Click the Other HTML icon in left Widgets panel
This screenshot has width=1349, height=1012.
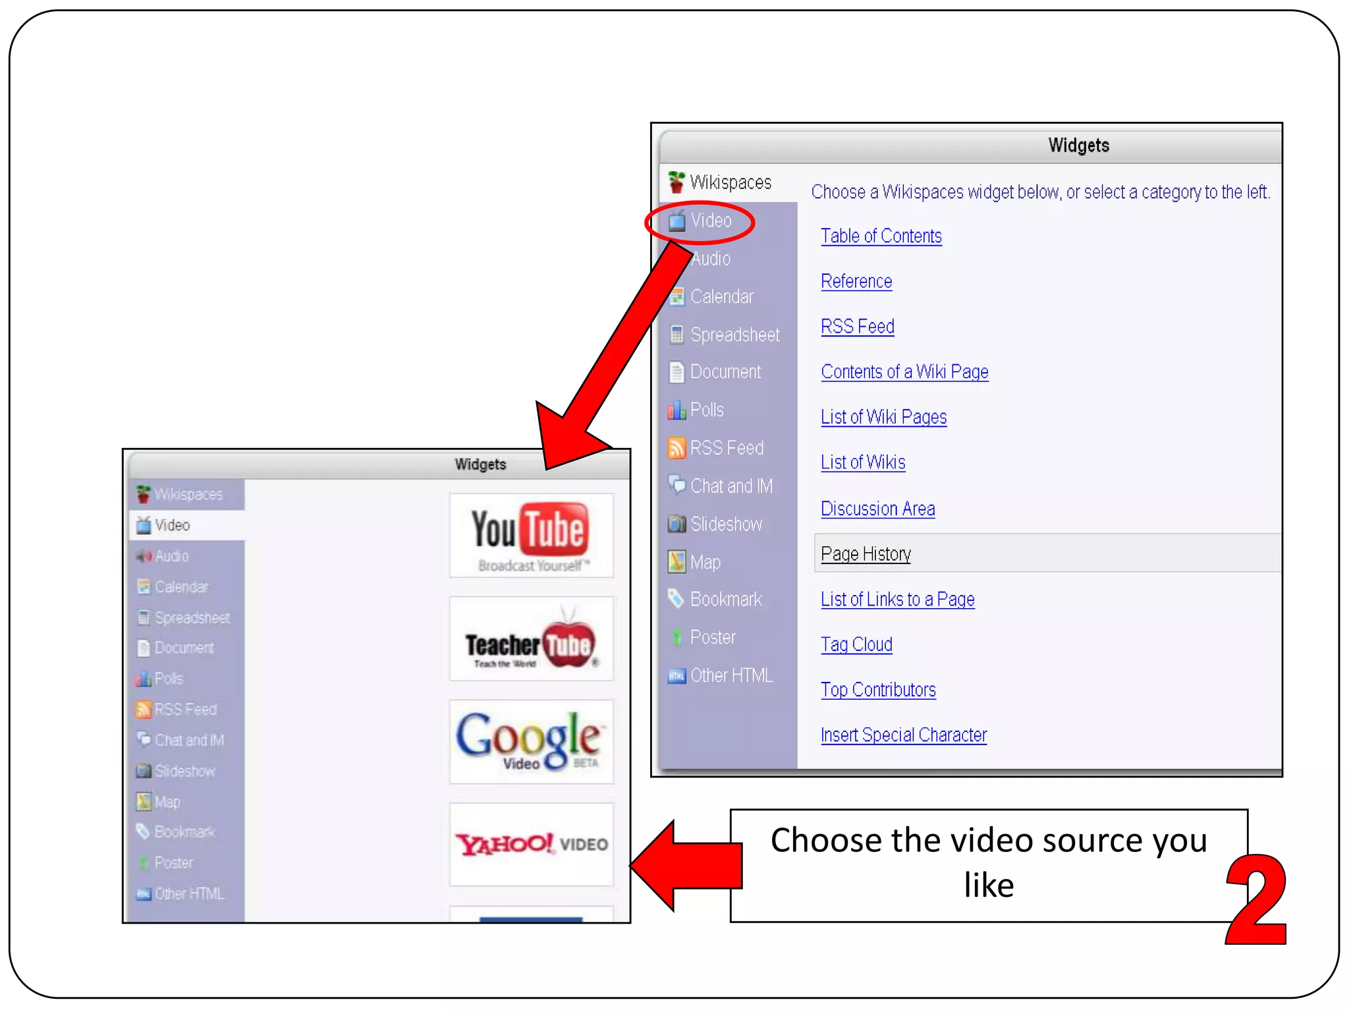pos(143,894)
